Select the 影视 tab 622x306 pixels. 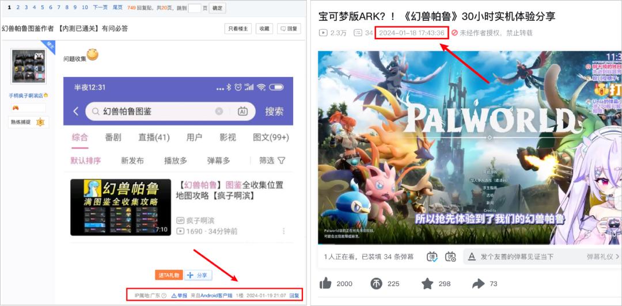[x=227, y=137]
